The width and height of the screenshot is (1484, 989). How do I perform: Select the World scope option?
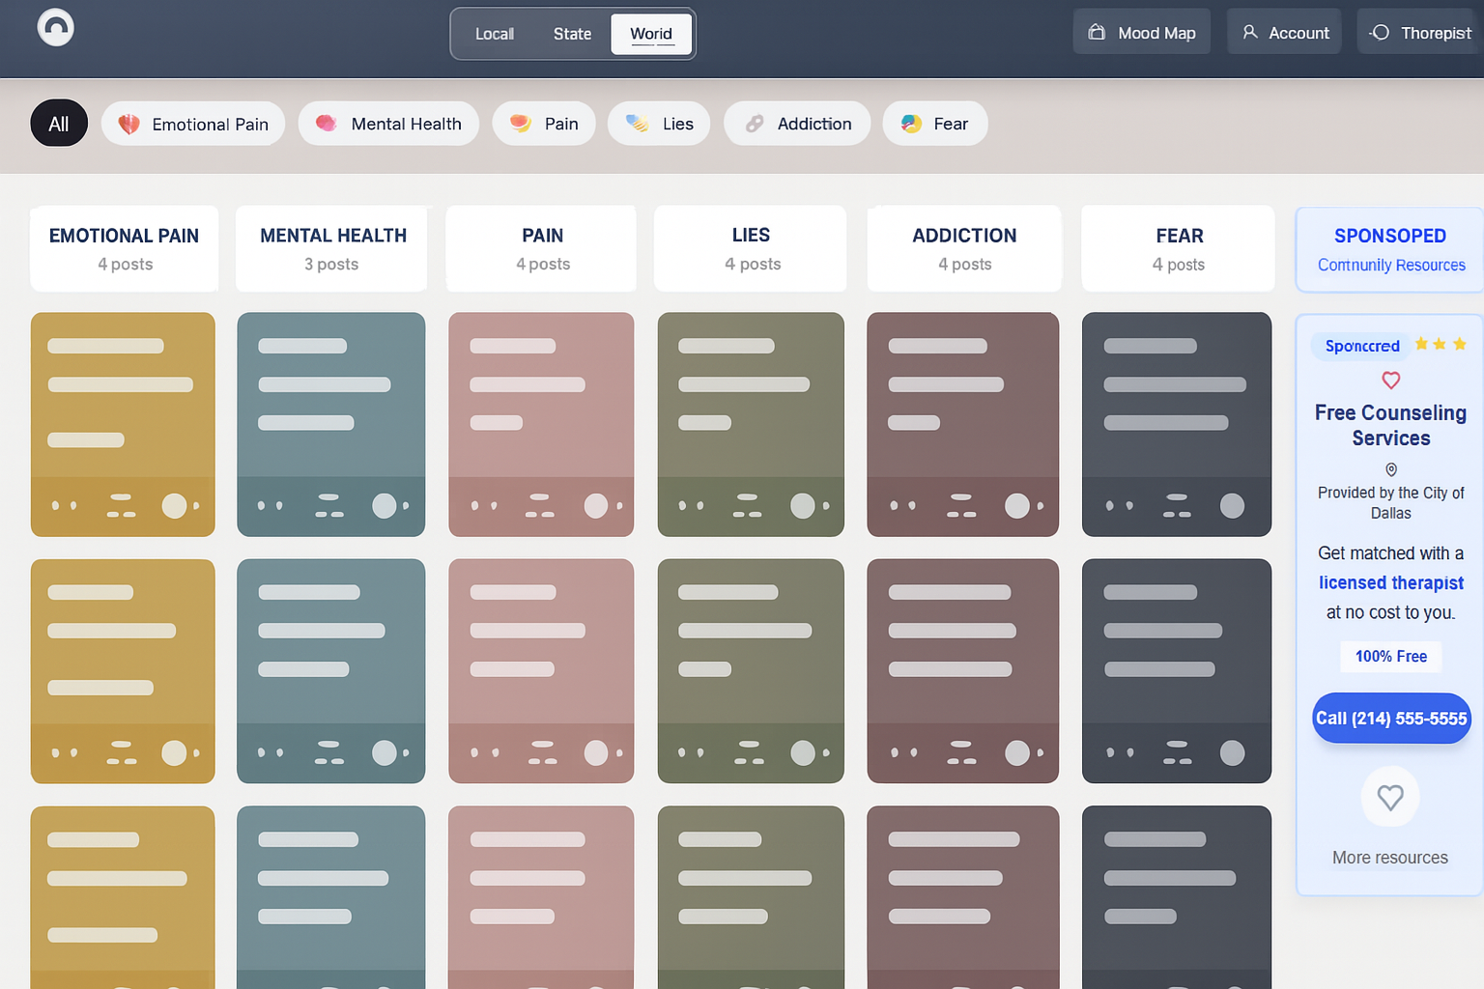click(x=651, y=34)
